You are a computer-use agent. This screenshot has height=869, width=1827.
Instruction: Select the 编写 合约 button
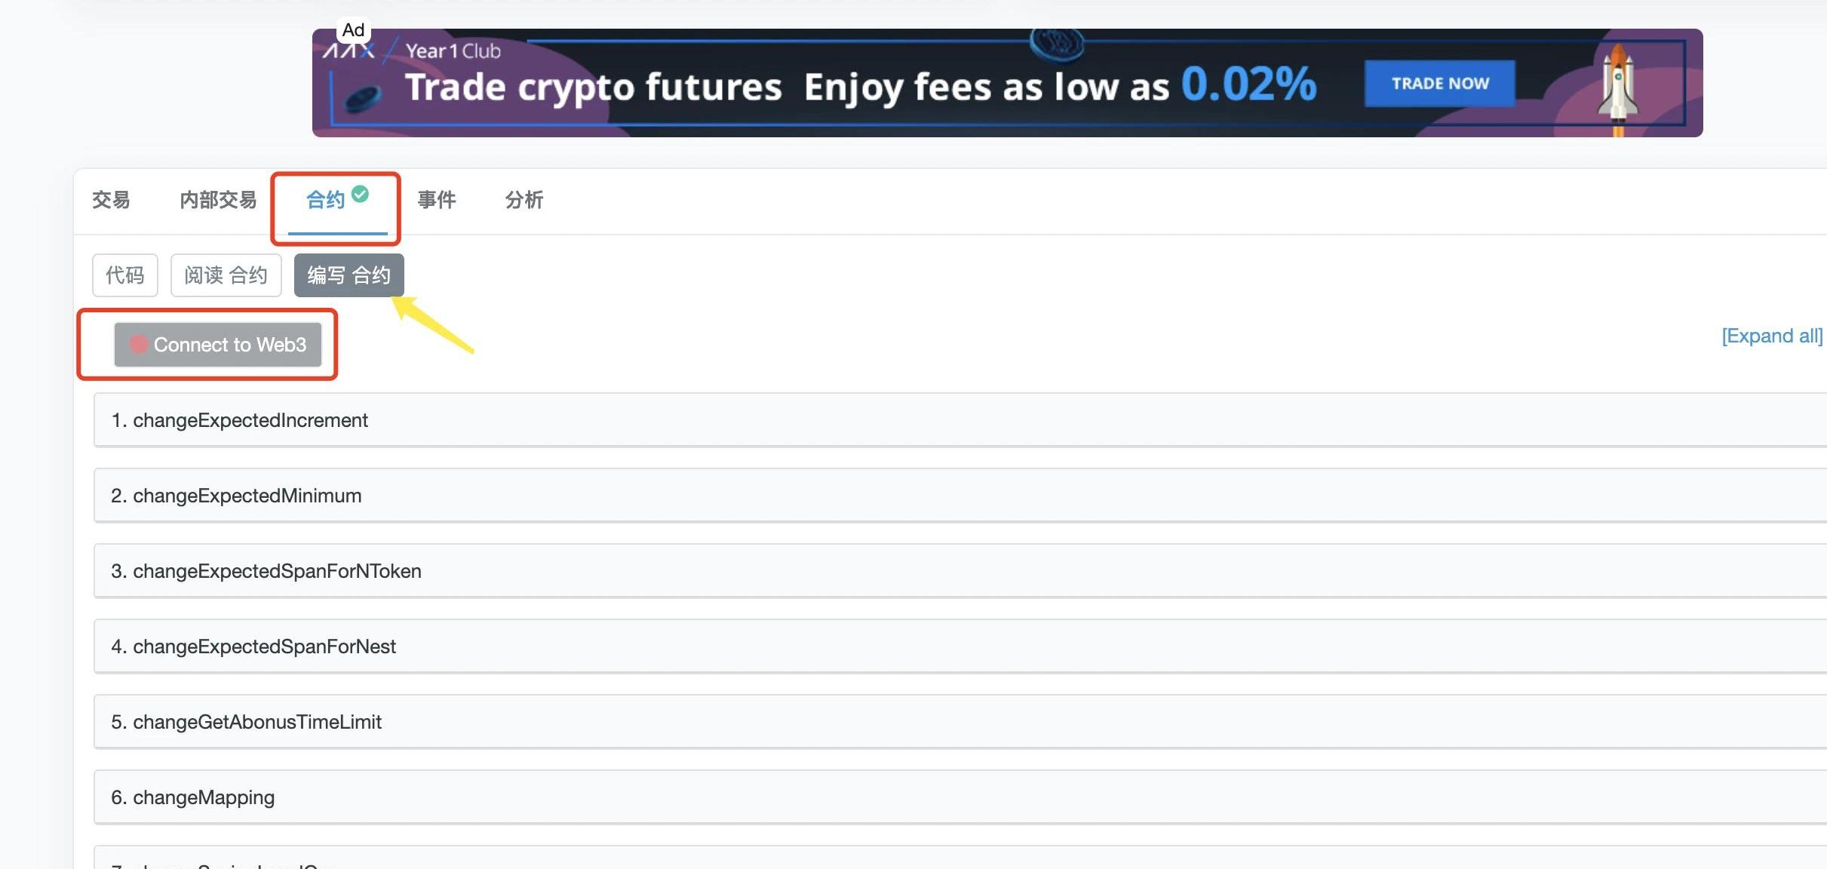[x=349, y=275]
